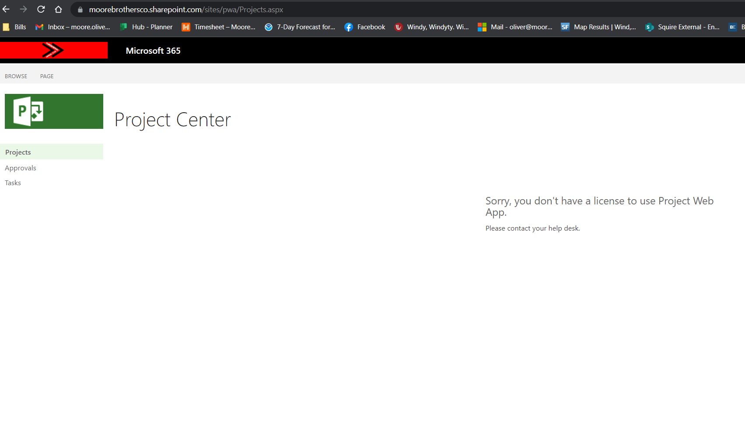Open the Gmail Inbox bookmark
The height and width of the screenshot is (442, 745).
(x=73, y=27)
